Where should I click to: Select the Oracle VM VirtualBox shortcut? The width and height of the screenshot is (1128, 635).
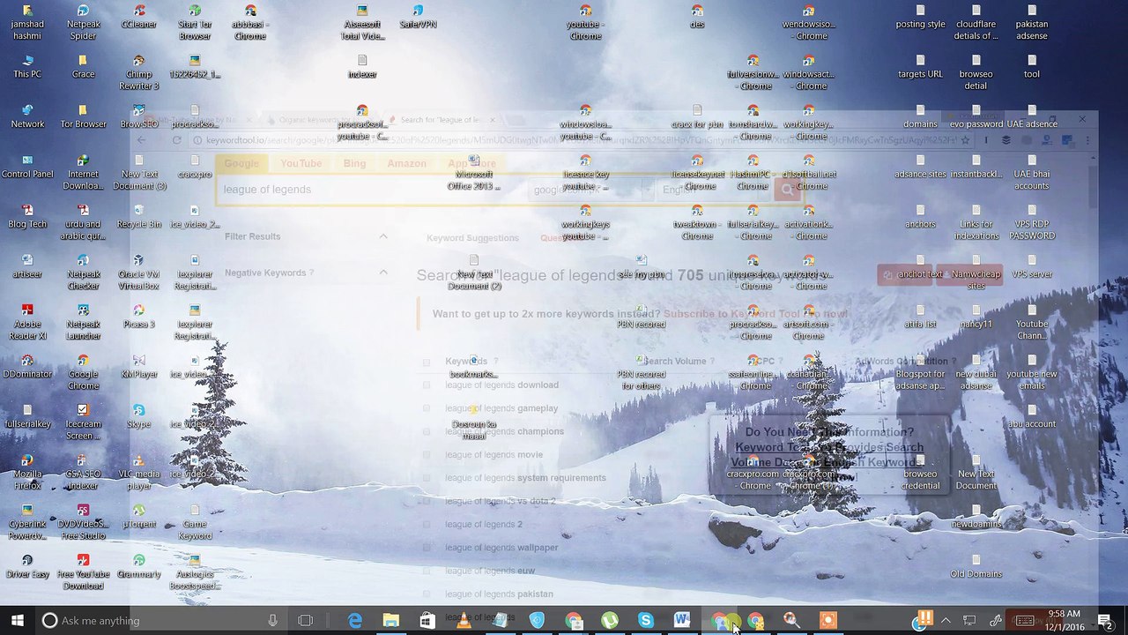tap(139, 273)
